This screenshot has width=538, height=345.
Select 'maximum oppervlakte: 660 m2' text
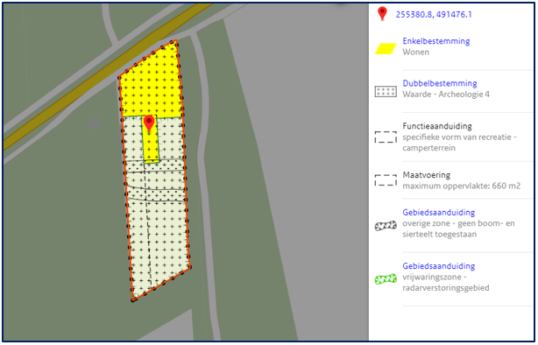461,186
